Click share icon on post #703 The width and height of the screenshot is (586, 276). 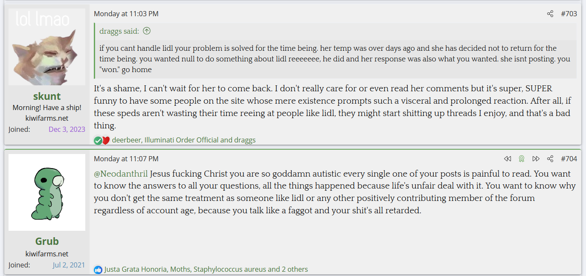[x=550, y=14]
